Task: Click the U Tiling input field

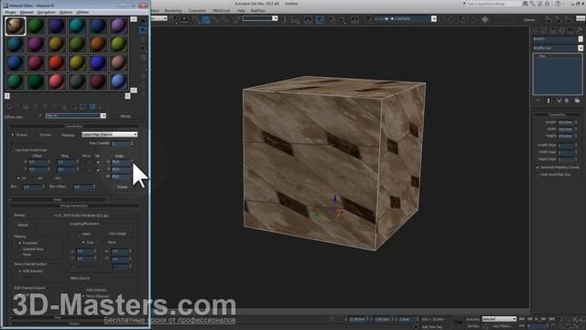Action: [66, 162]
